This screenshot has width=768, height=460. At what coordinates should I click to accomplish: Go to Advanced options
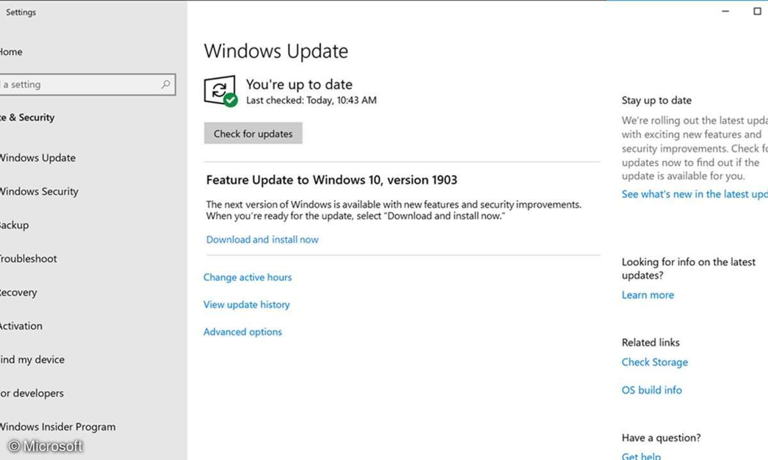[243, 332]
